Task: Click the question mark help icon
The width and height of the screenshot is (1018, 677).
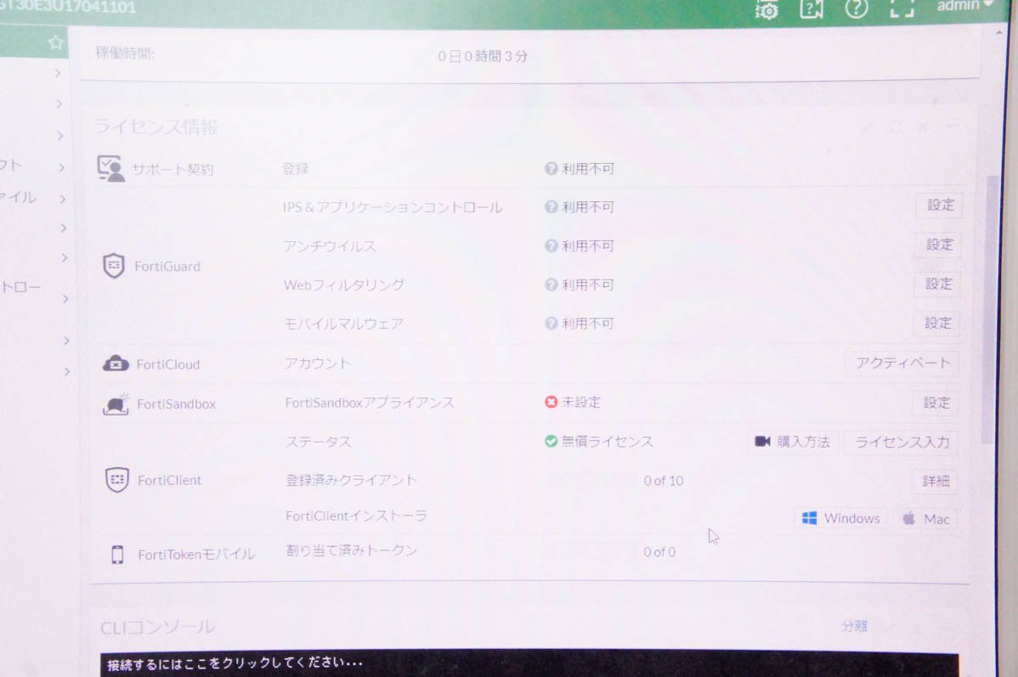Action: coord(857,8)
